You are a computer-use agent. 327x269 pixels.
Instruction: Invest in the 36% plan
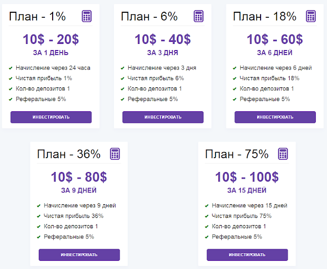click(x=79, y=255)
